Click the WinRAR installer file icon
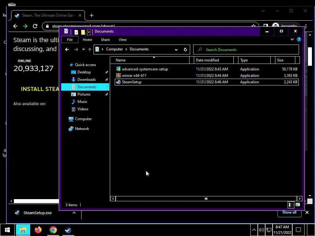The image size is (315, 236). (x=118, y=76)
